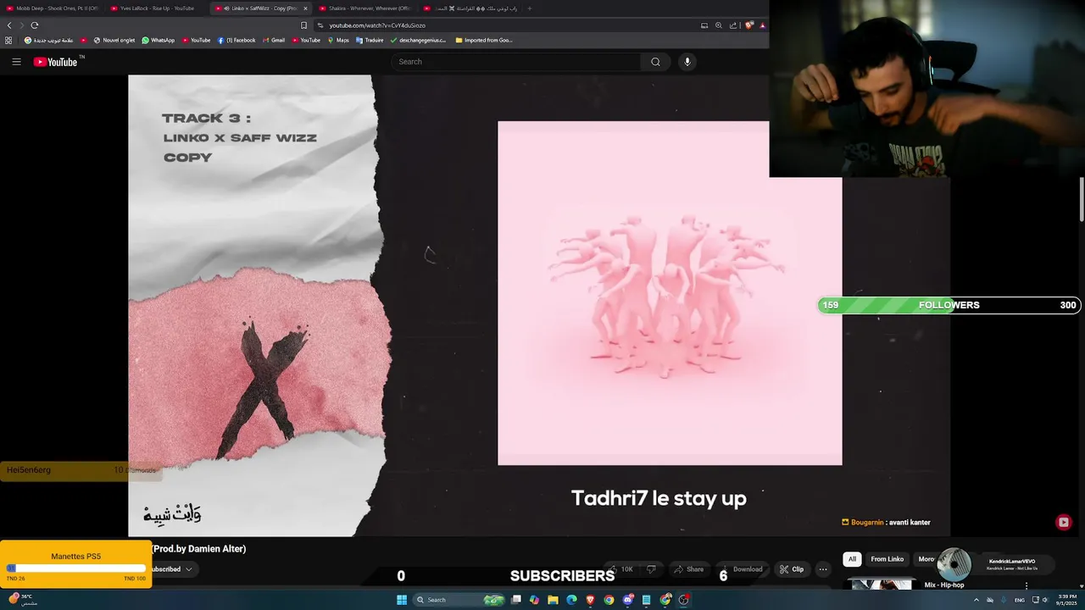Open the Gmail bookmark
1085x610 pixels.
tap(274, 40)
